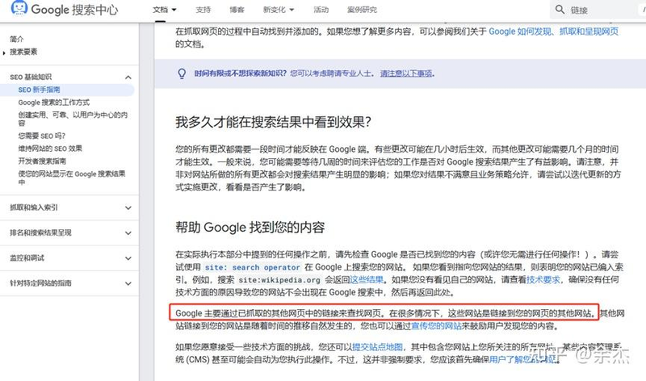Open Google 搜索的工作方式 sidebar item
This screenshot has width=646, height=381.
click(x=53, y=103)
